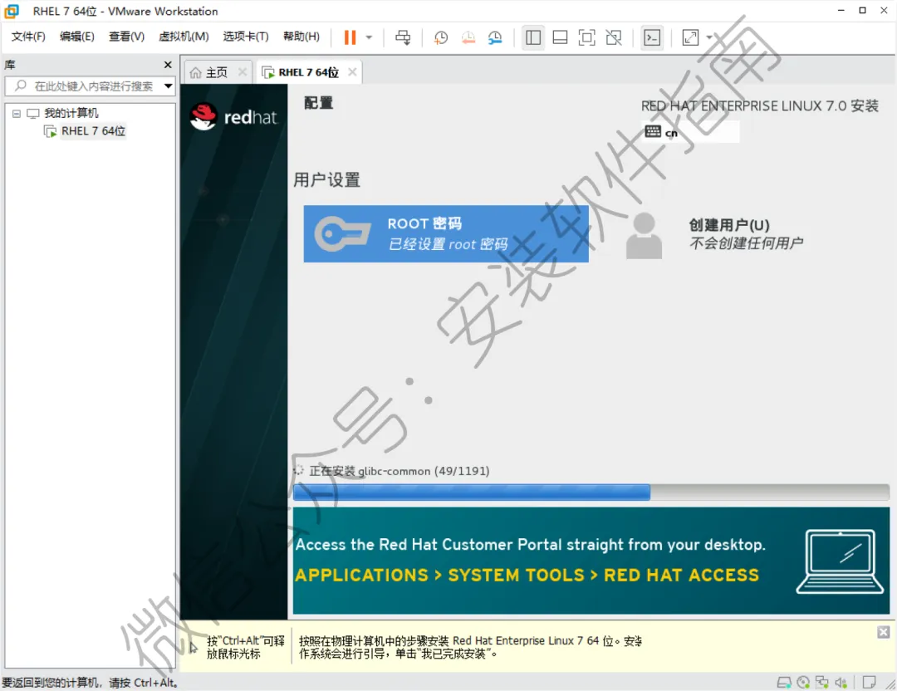Click the installation progress bar

coord(591,492)
